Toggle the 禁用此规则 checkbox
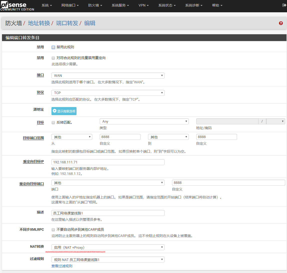 pos(53,47)
